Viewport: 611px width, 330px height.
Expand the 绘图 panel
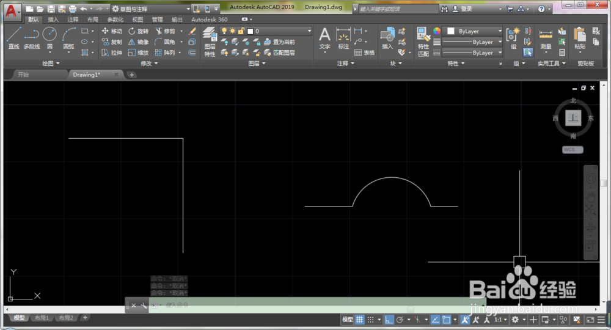(x=51, y=63)
